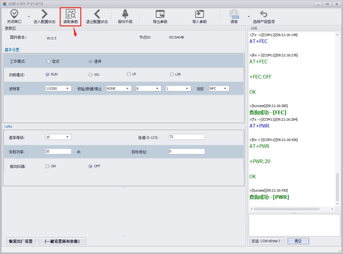Click log line +PWR:20

[260, 161]
